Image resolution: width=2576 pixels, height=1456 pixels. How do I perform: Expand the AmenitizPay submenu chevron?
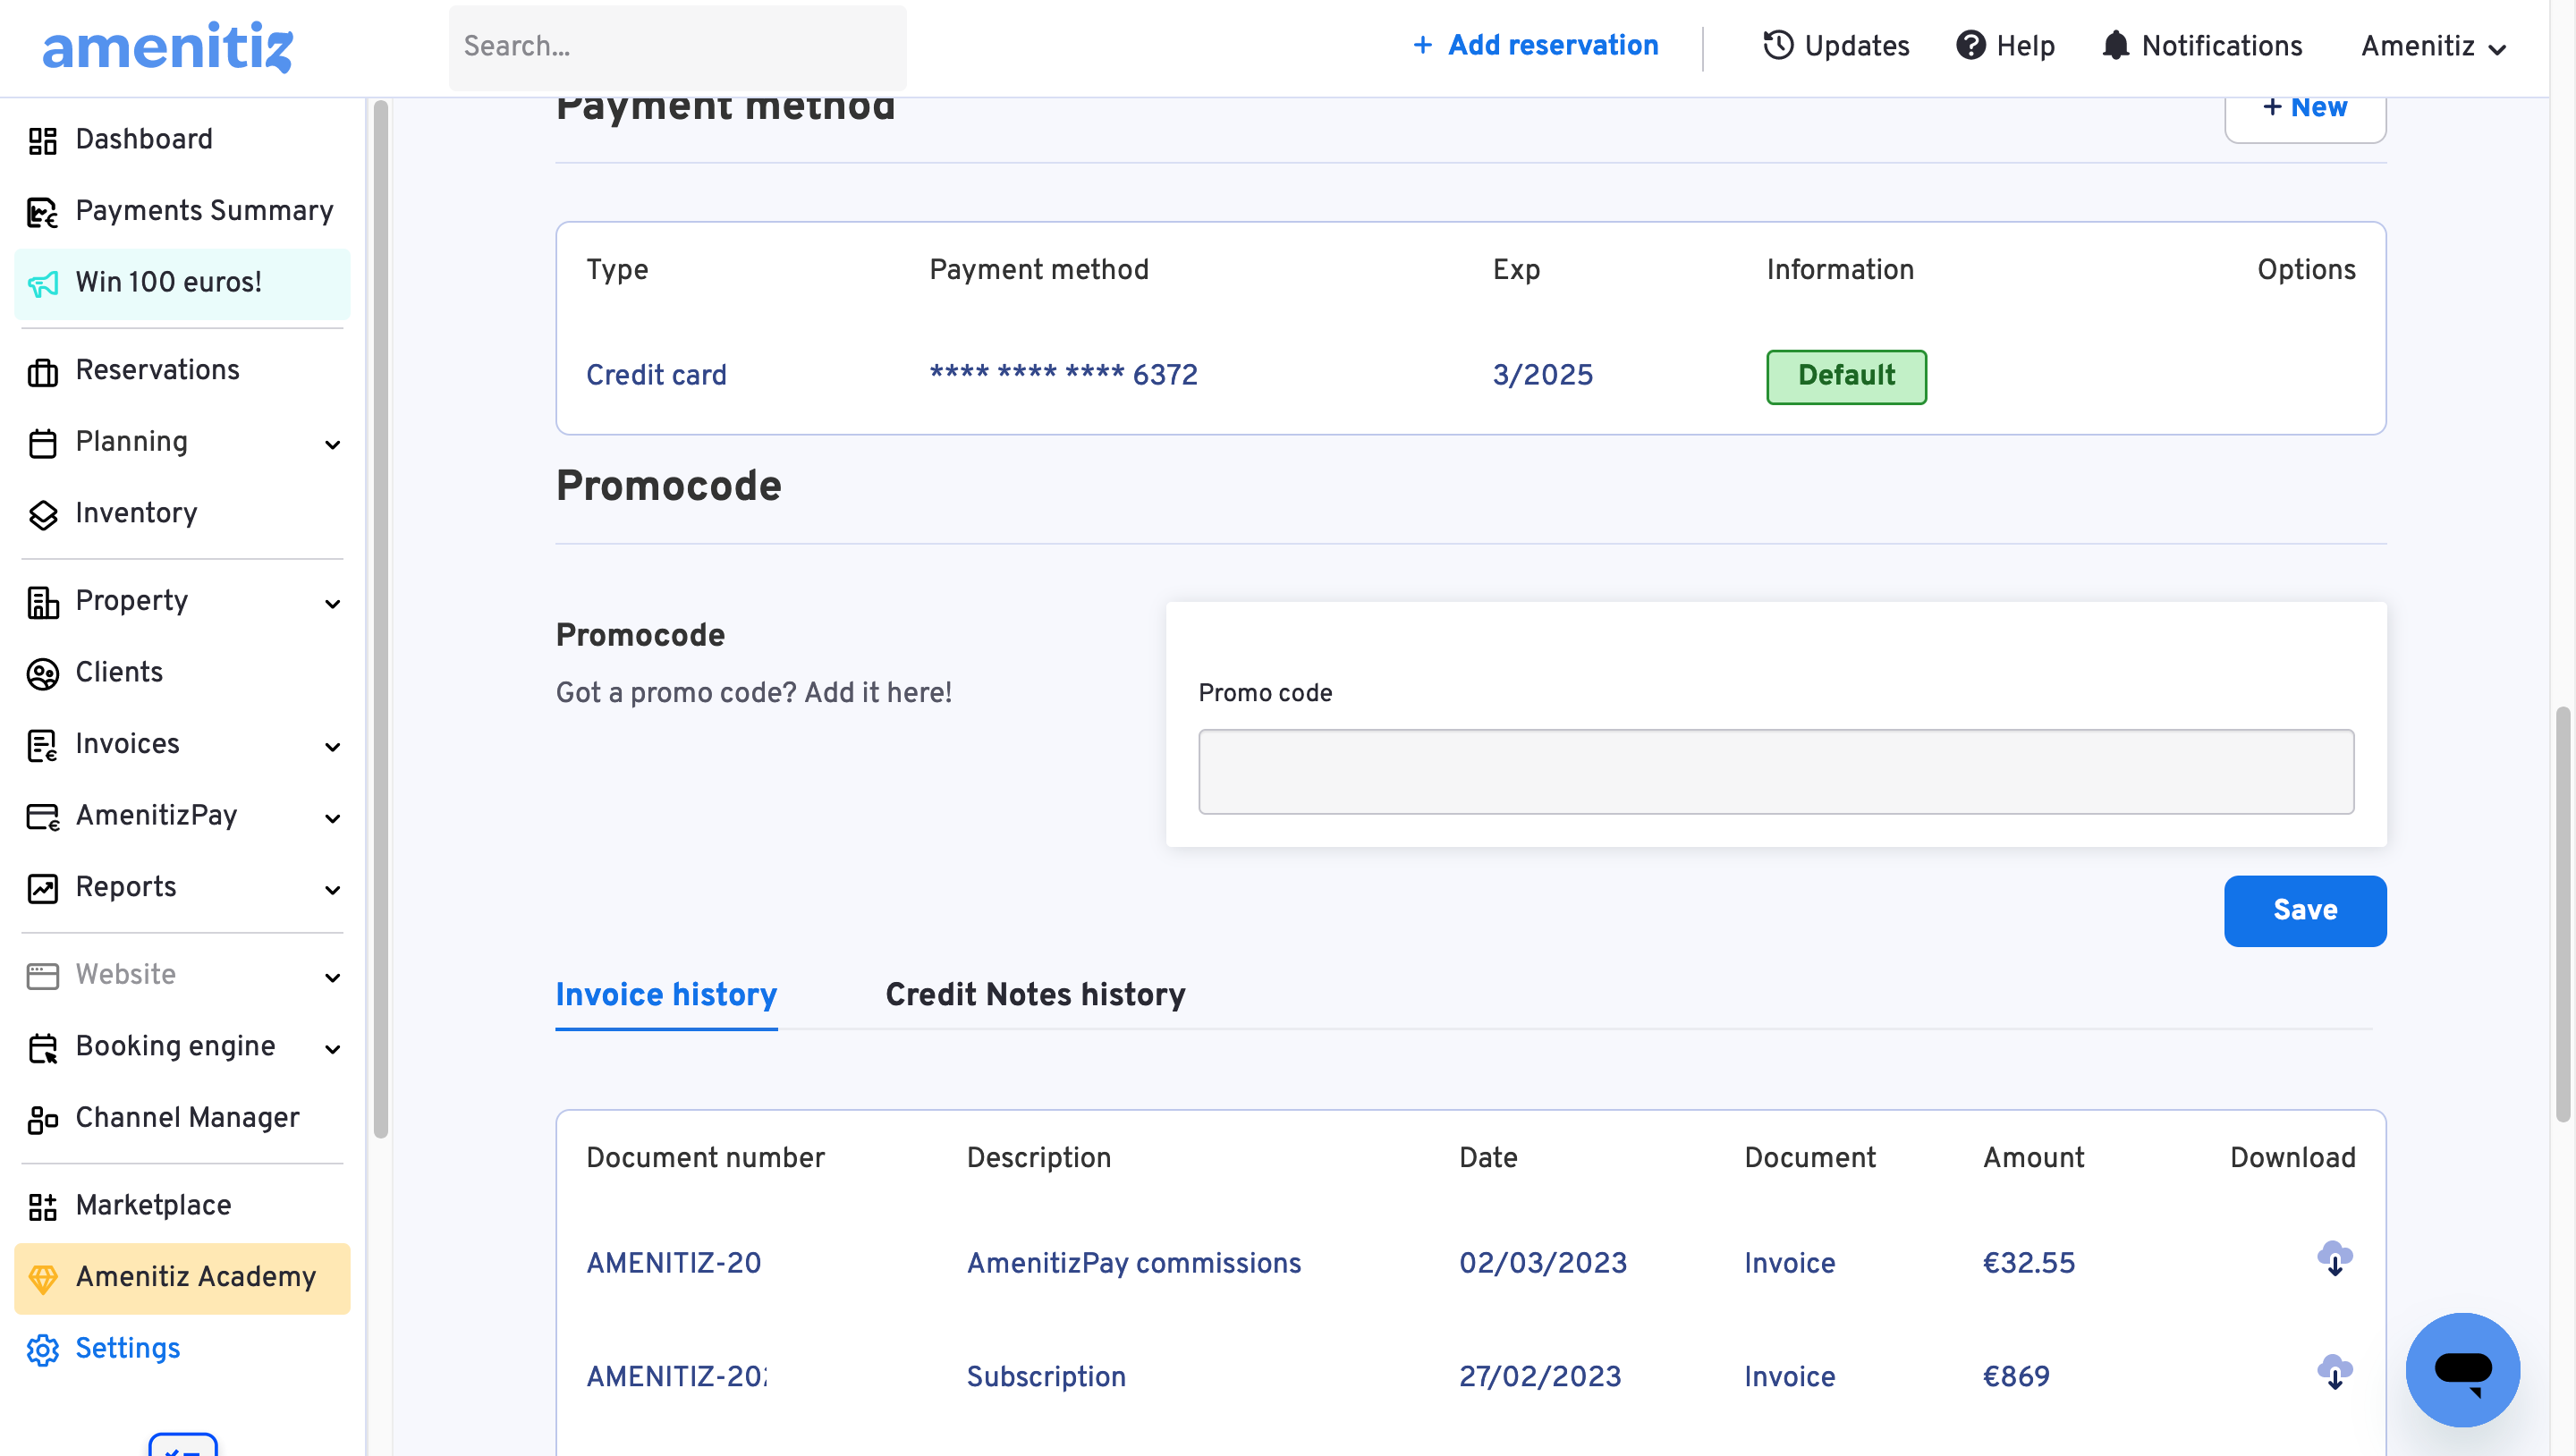(x=333, y=819)
